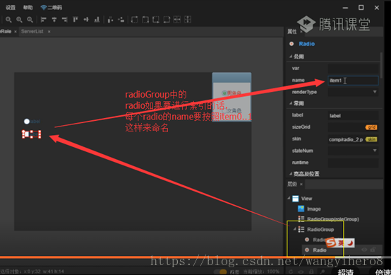Open the sizeGrid grid editor button
This screenshot has height=275, width=391.
point(371,127)
